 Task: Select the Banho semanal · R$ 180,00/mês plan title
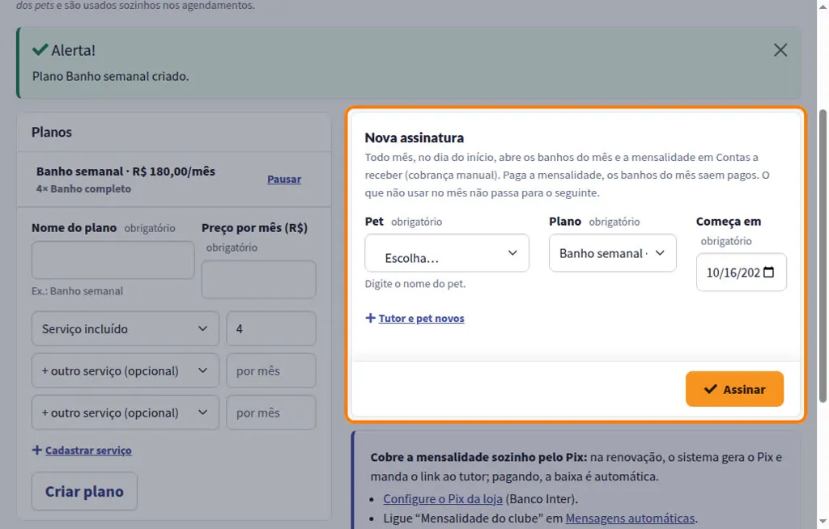(x=125, y=171)
